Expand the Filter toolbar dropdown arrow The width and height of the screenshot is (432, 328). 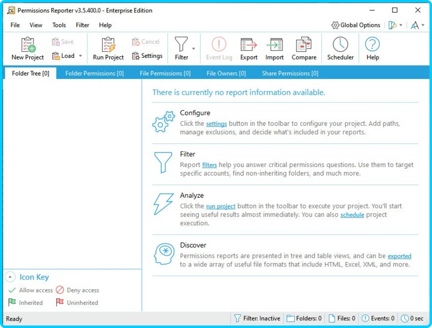coord(194,49)
